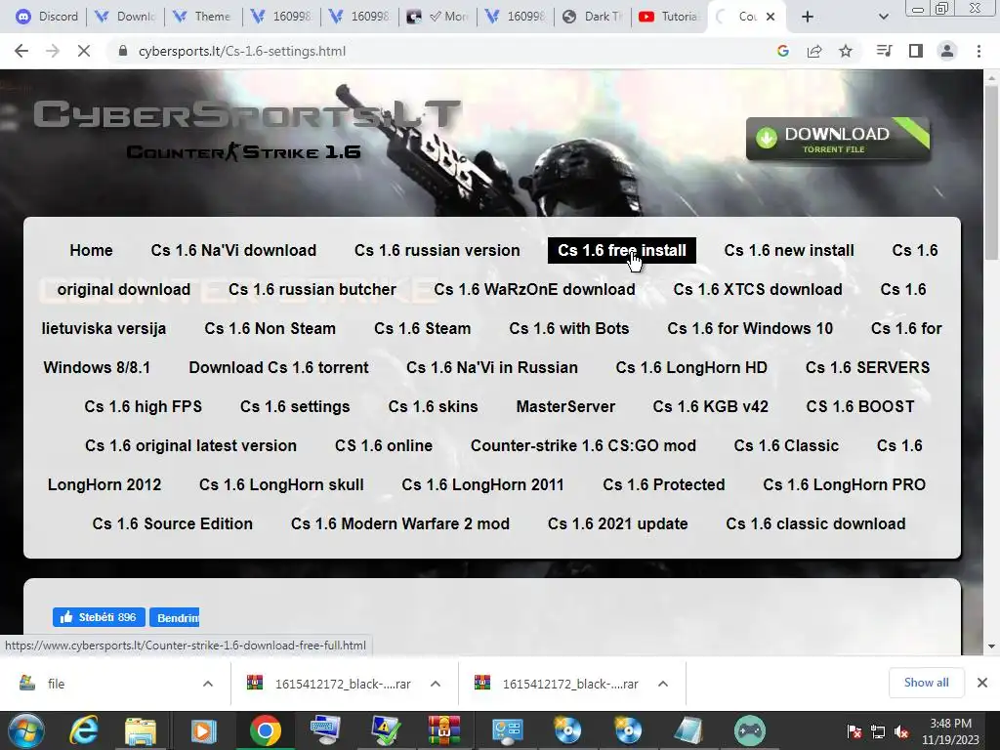Screen dimensions: 1000x750
Task: Open the Google icon in address bar
Action: pyautogui.click(x=783, y=51)
